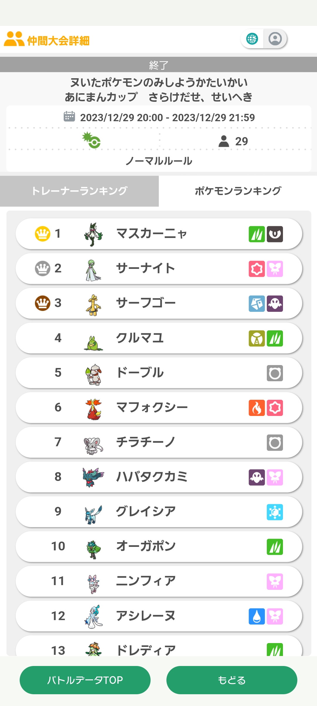Viewport: 317px width, 706px height.
Task: Click the ハバタクカミ Pokémon sprite
Action: pos(93,477)
